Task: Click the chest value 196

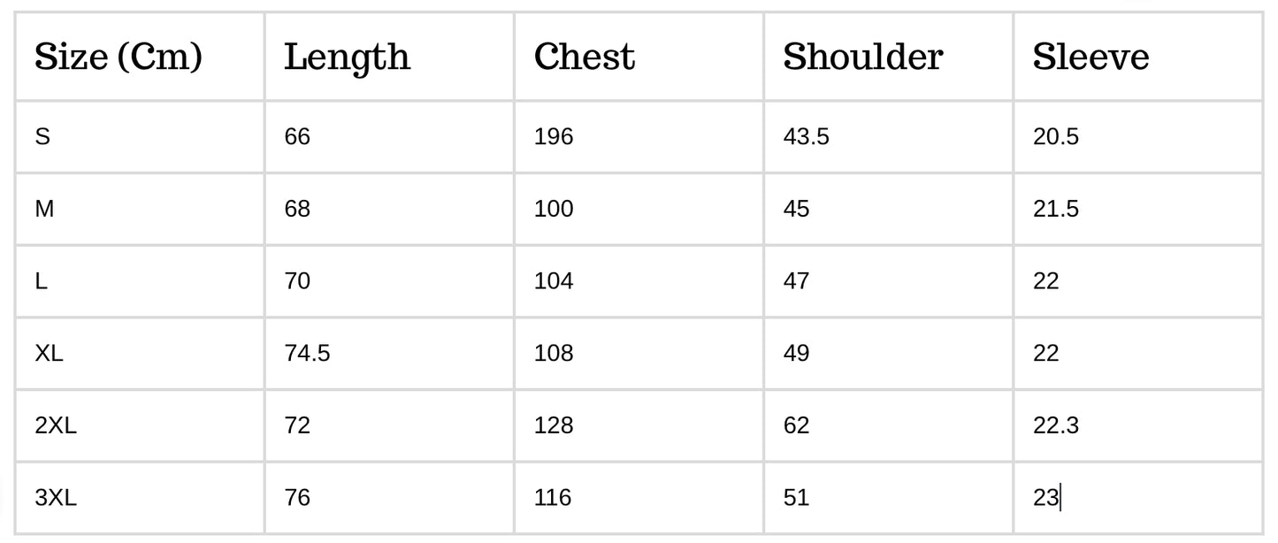Action: coord(554,137)
